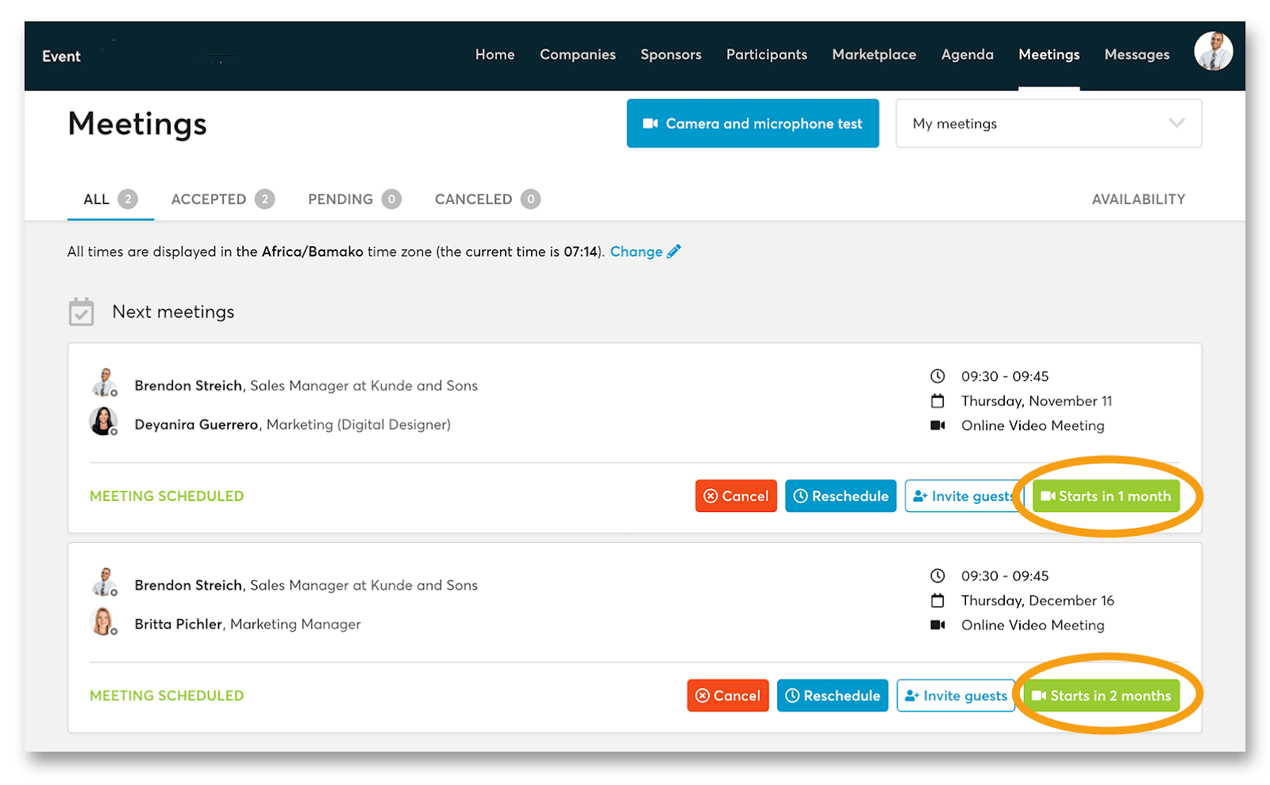
Task: Click the Starts in 1 month button
Action: [x=1106, y=496]
